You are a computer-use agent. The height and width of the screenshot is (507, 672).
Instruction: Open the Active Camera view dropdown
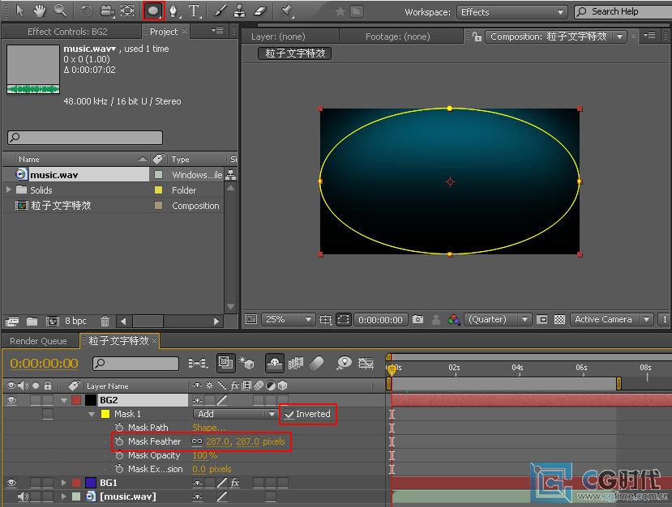(611, 319)
